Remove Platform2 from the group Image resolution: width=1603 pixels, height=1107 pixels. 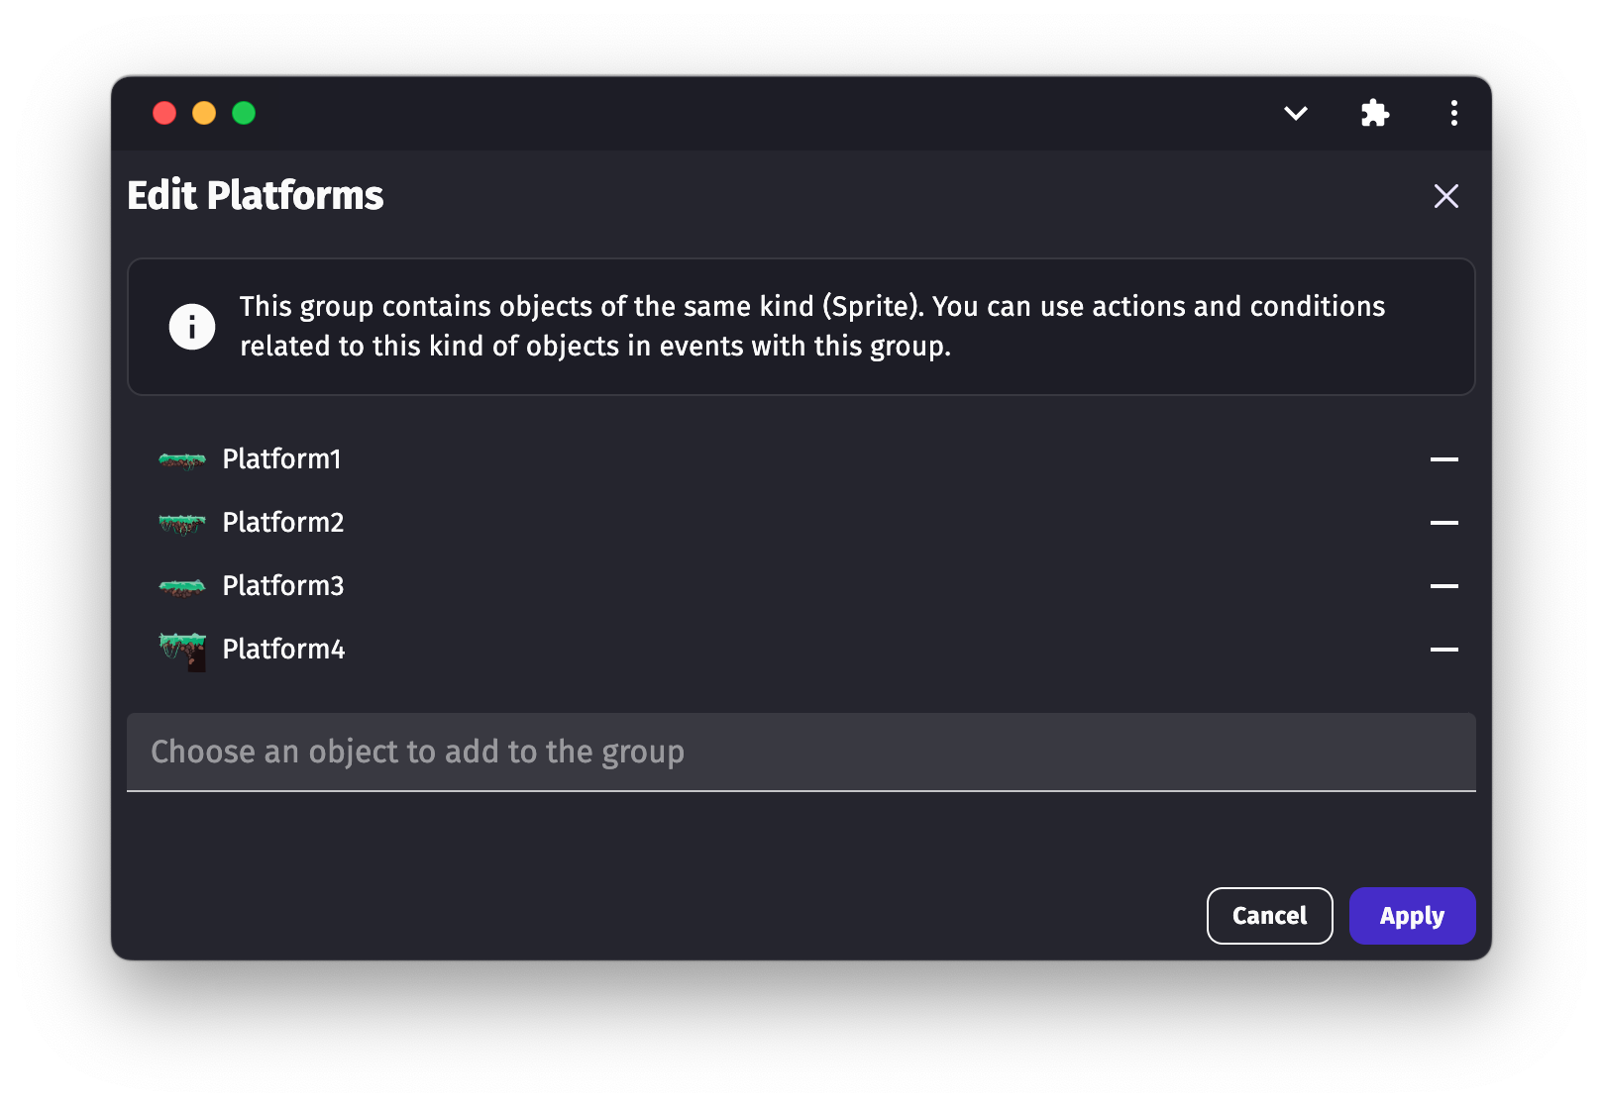click(1443, 523)
